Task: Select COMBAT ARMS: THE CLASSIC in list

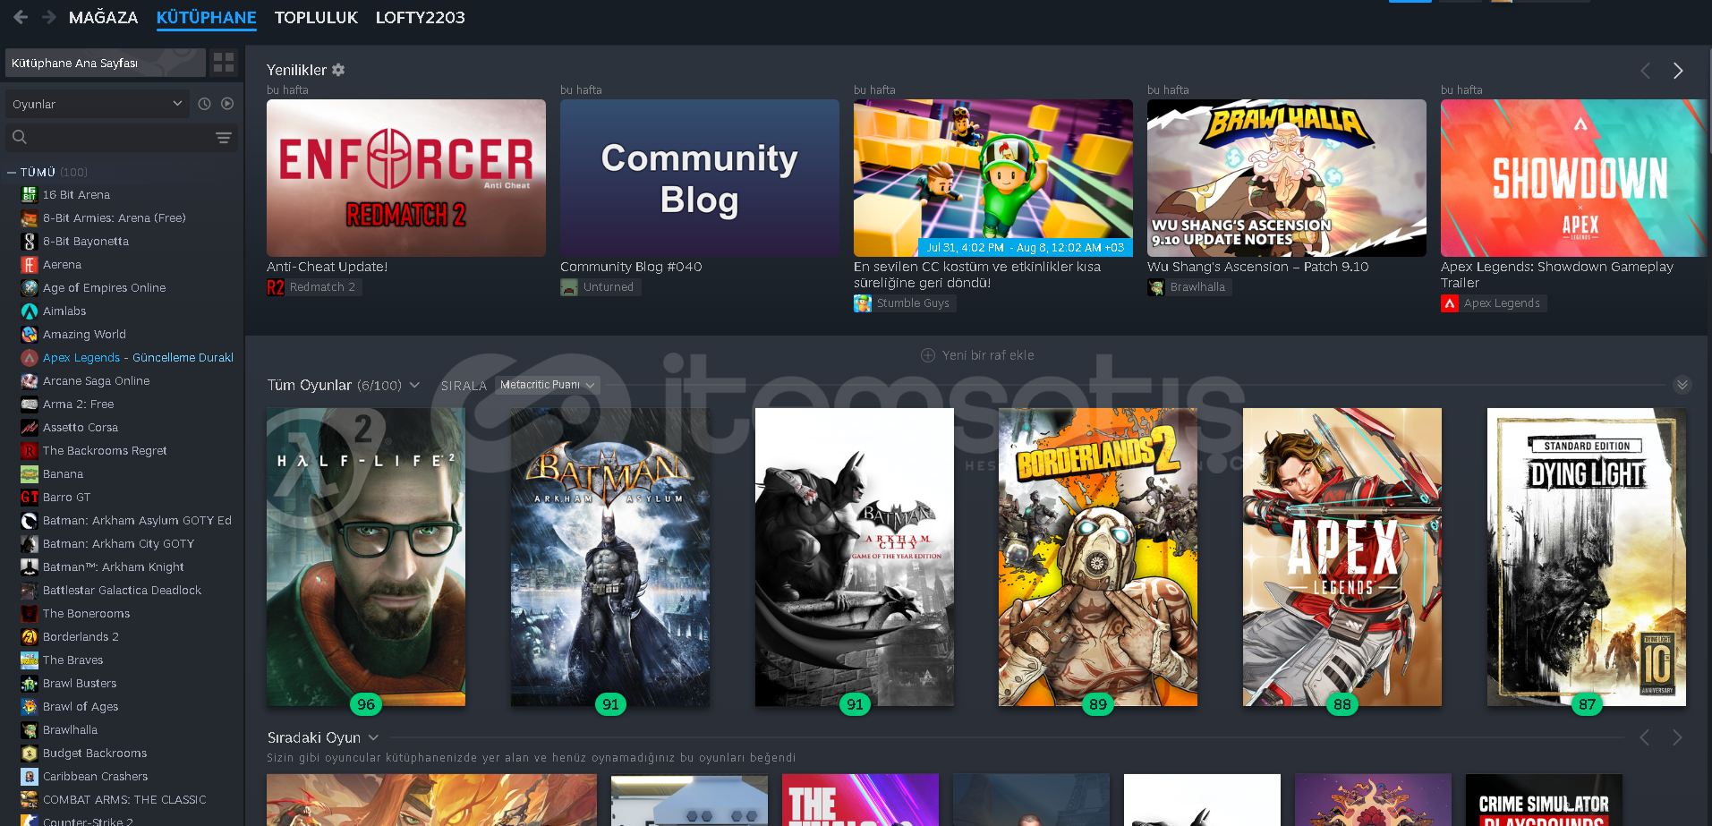Action: [125, 799]
